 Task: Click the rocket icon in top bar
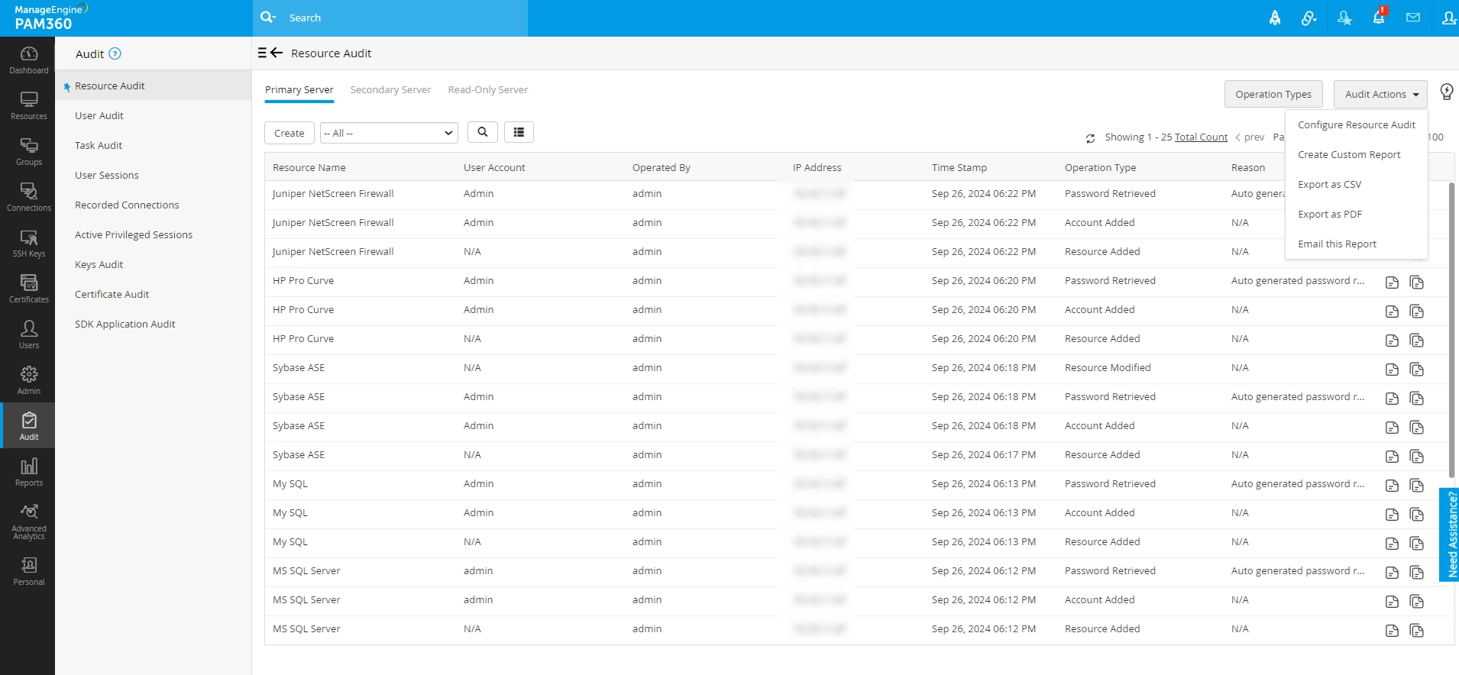click(x=1275, y=18)
